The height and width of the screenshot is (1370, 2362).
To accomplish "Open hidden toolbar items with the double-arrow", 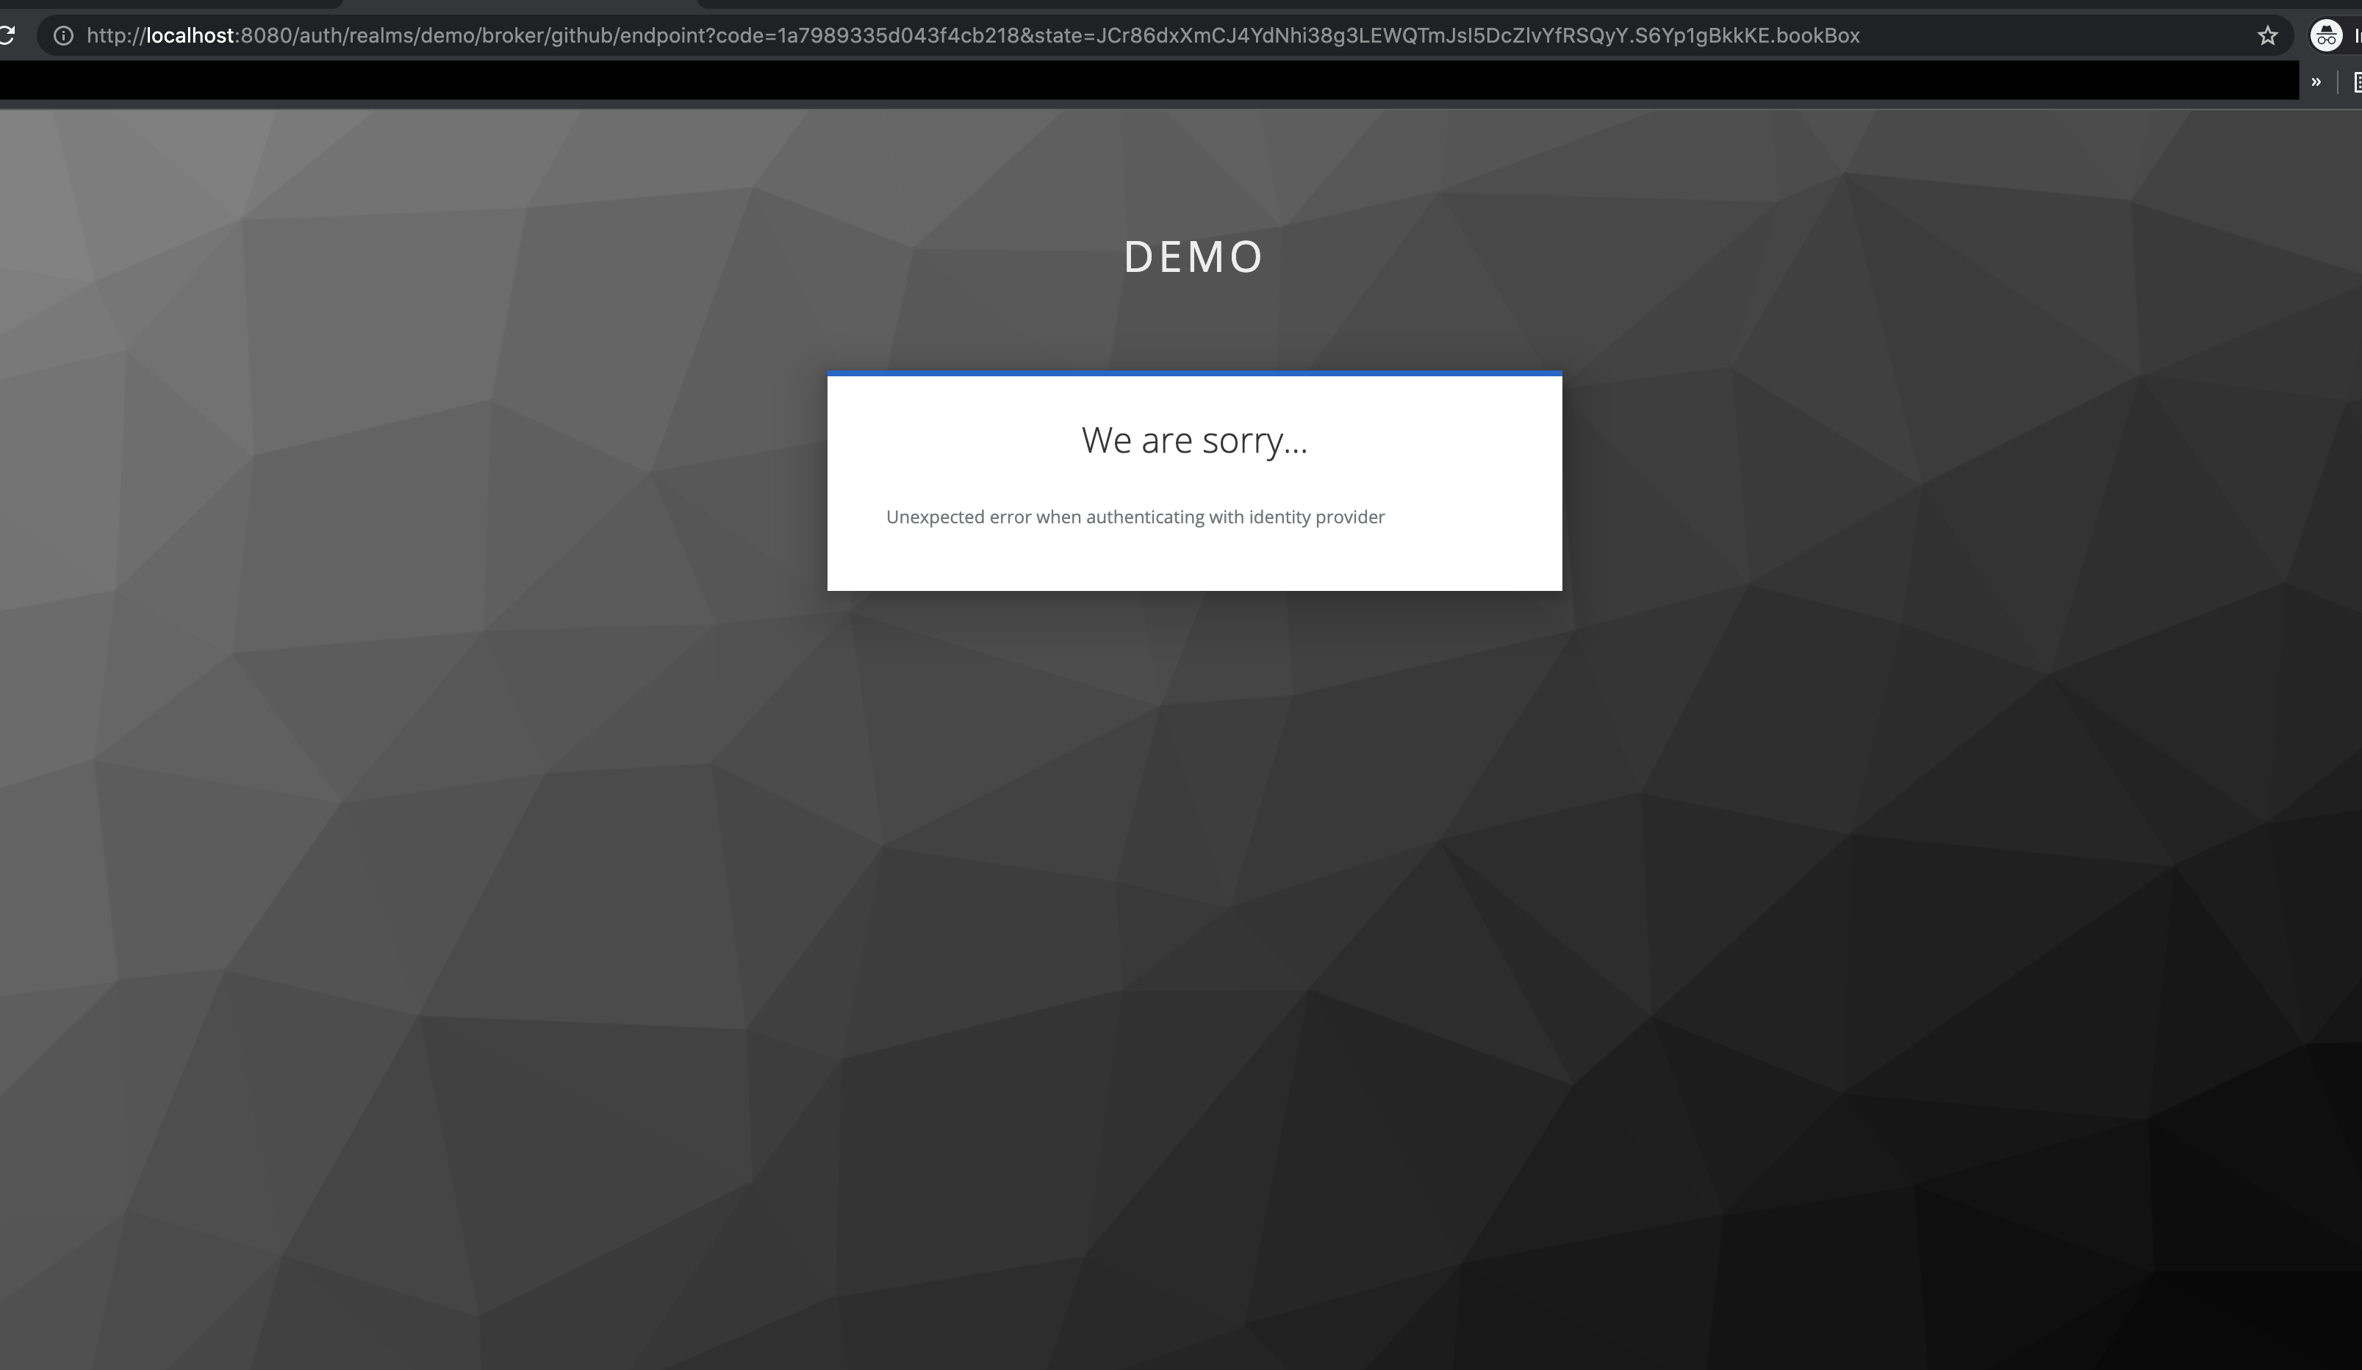I will click(2316, 82).
